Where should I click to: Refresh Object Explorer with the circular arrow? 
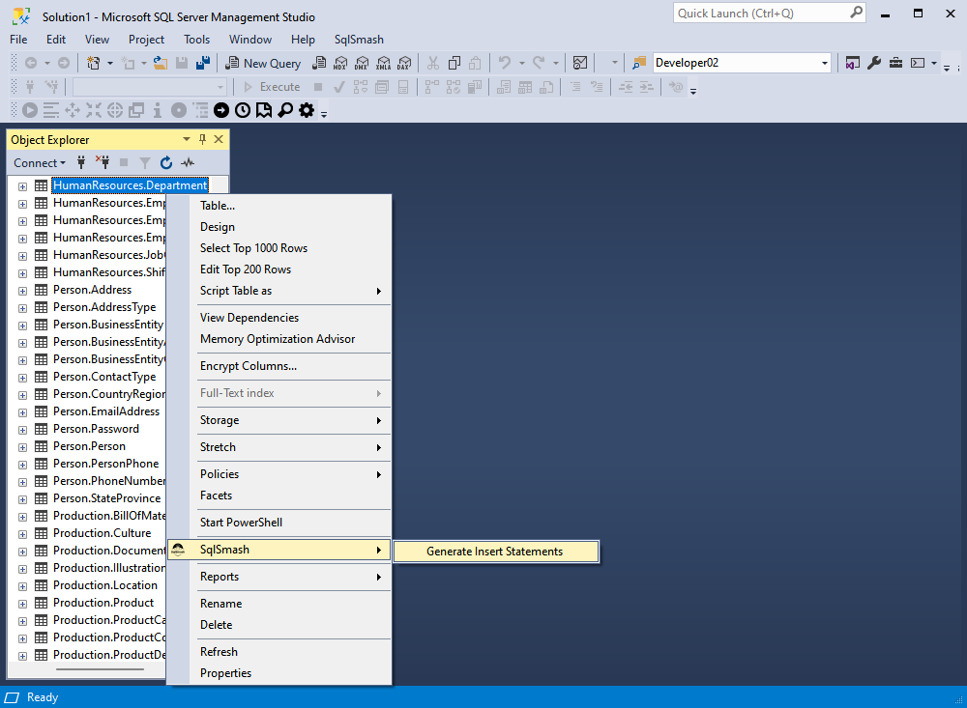point(166,162)
